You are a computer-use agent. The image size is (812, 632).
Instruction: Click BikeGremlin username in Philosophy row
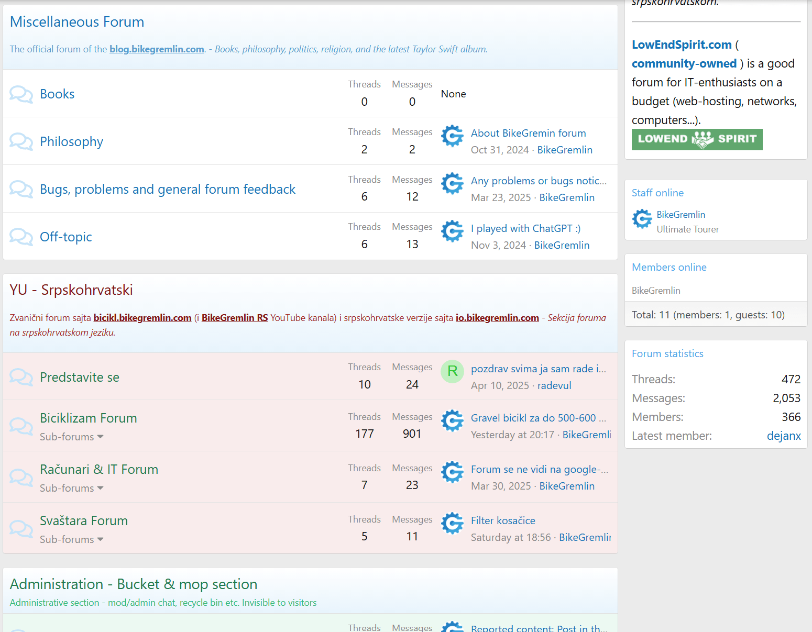[x=565, y=150]
